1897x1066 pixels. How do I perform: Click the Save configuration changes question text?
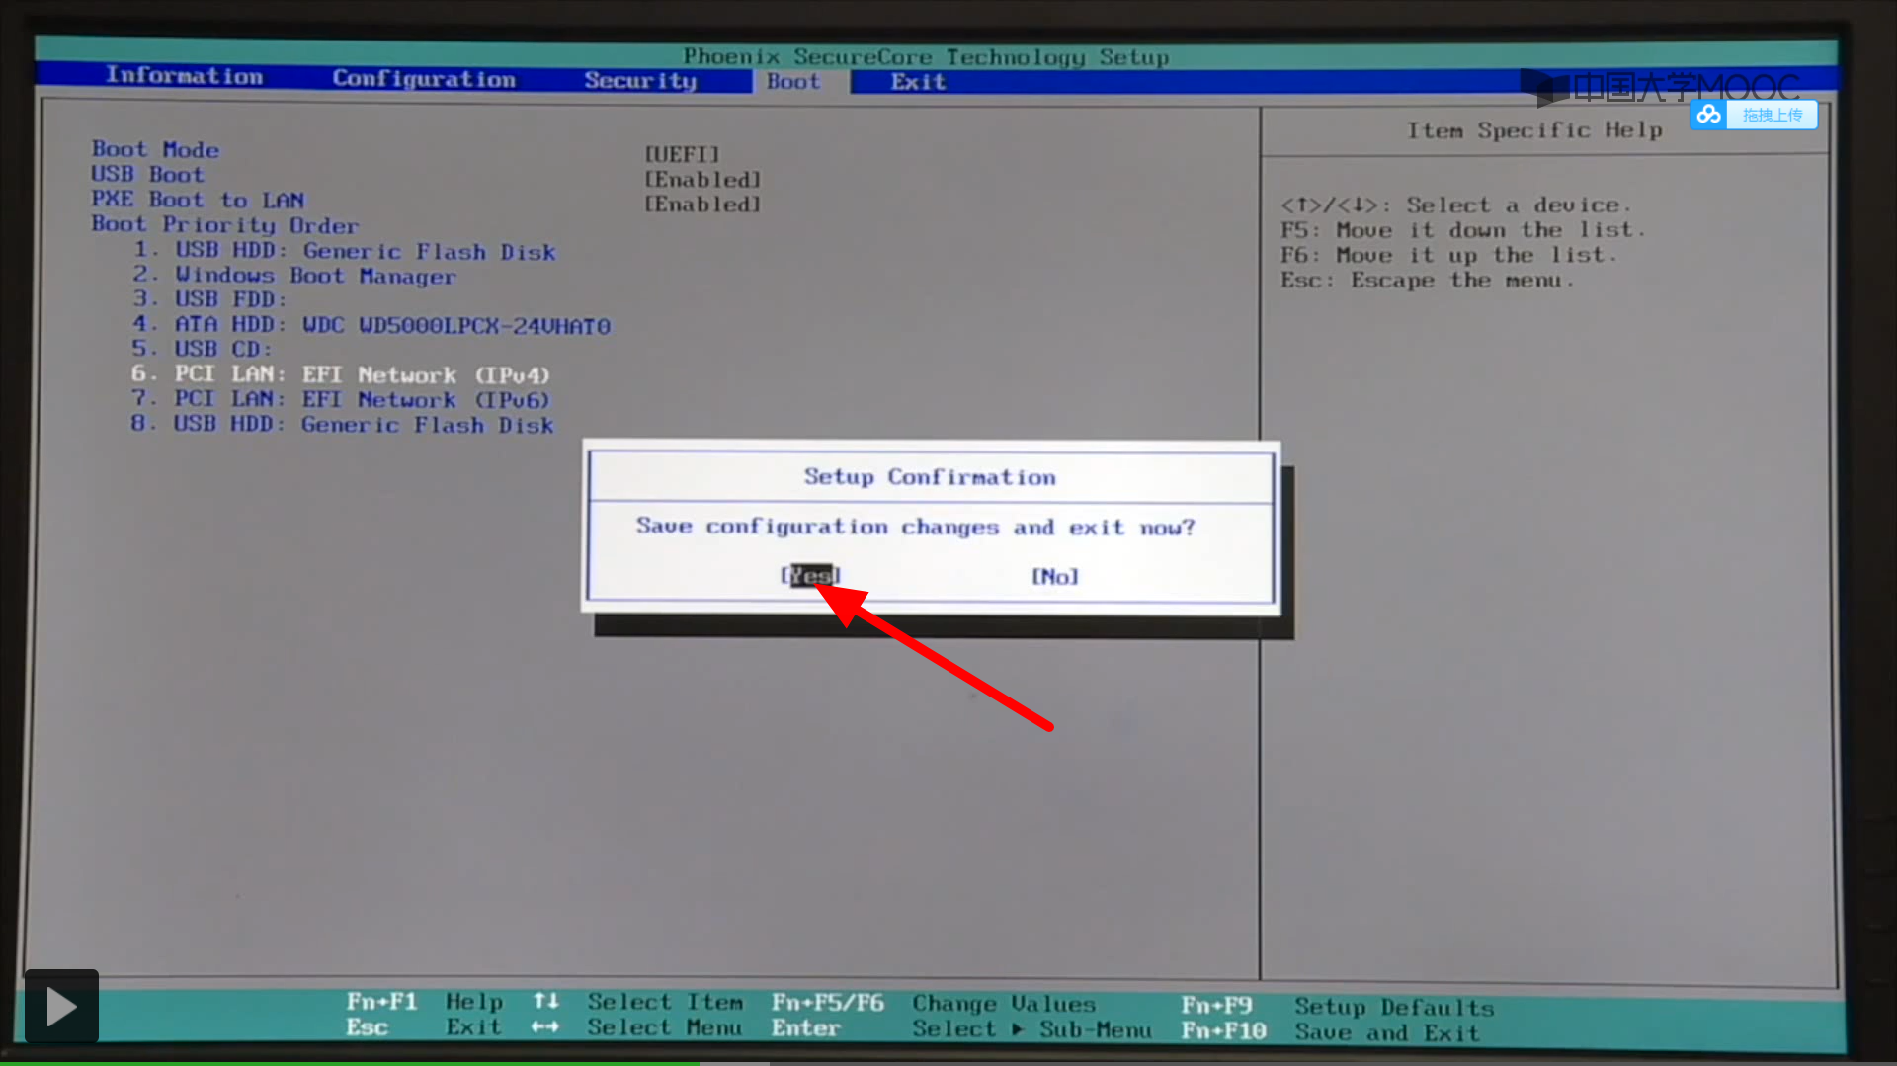(915, 528)
